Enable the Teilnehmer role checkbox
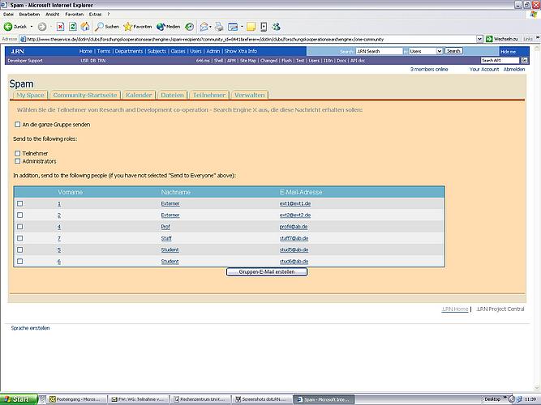 (x=18, y=153)
